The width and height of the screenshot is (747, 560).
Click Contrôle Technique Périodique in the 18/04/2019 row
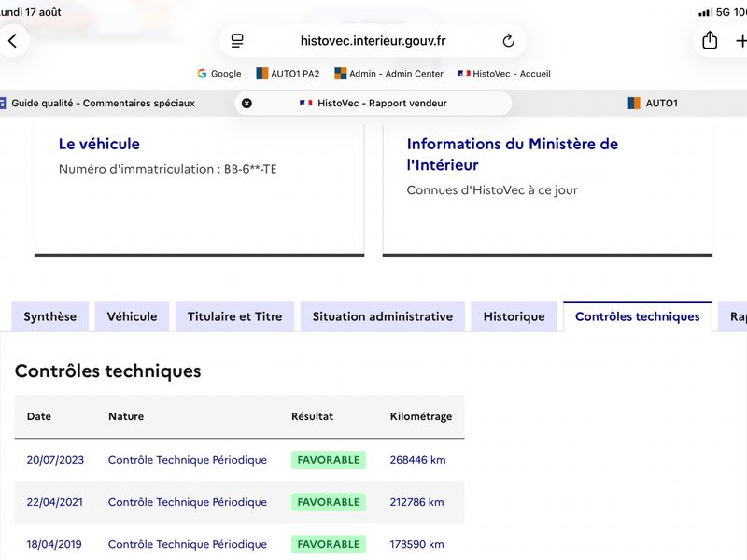[188, 544]
